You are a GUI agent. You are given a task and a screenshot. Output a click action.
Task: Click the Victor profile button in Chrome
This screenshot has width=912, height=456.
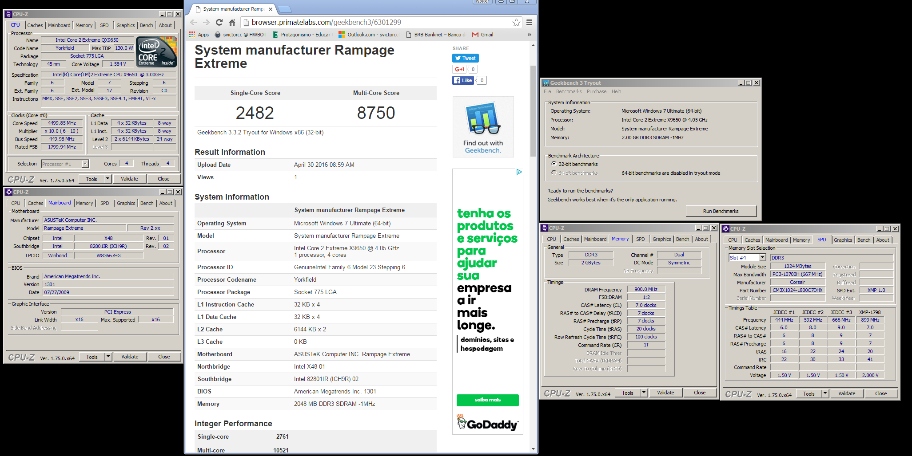click(482, 2)
